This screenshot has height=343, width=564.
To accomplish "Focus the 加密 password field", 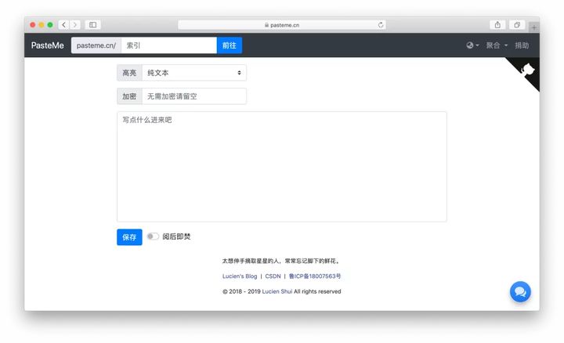I will click(x=194, y=96).
